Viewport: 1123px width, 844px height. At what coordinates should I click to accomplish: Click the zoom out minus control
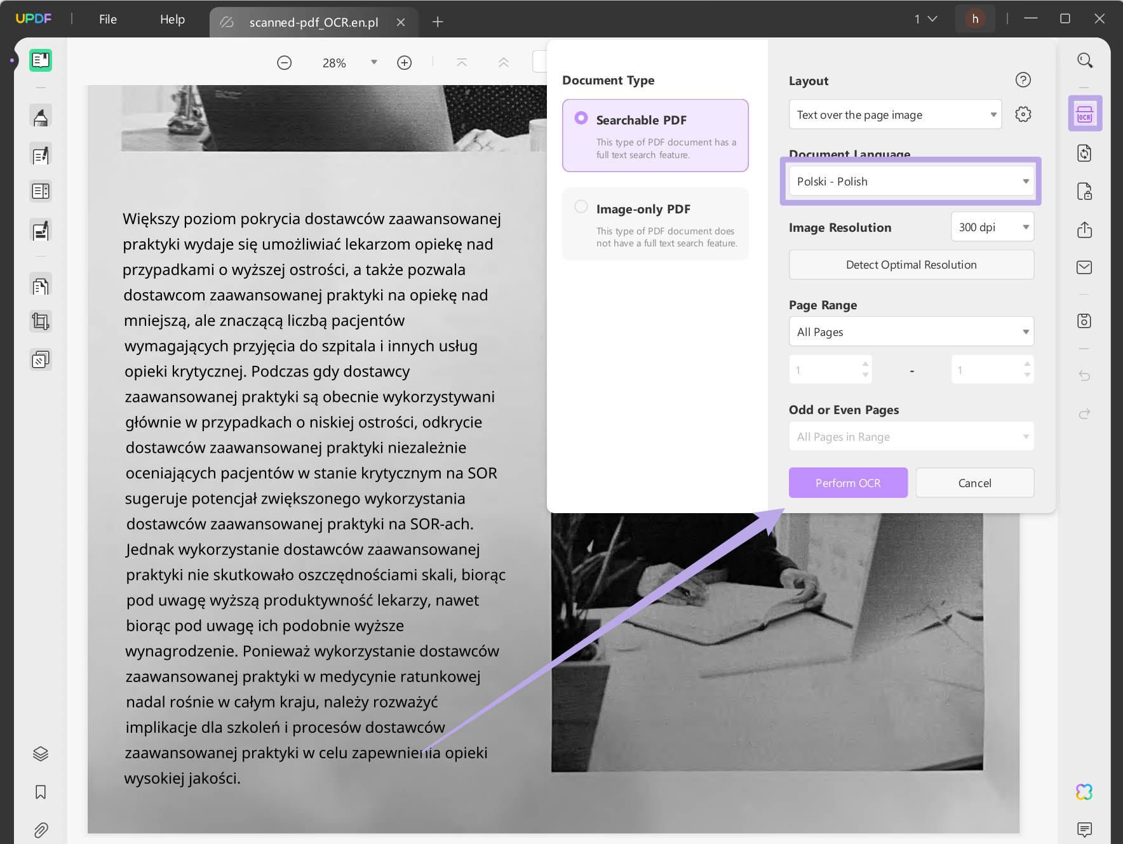click(x=285, y=62)
